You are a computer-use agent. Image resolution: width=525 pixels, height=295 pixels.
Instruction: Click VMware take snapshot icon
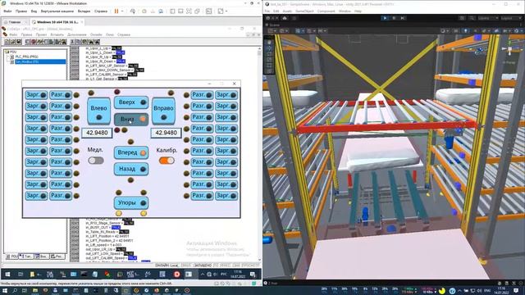point(144,11)
